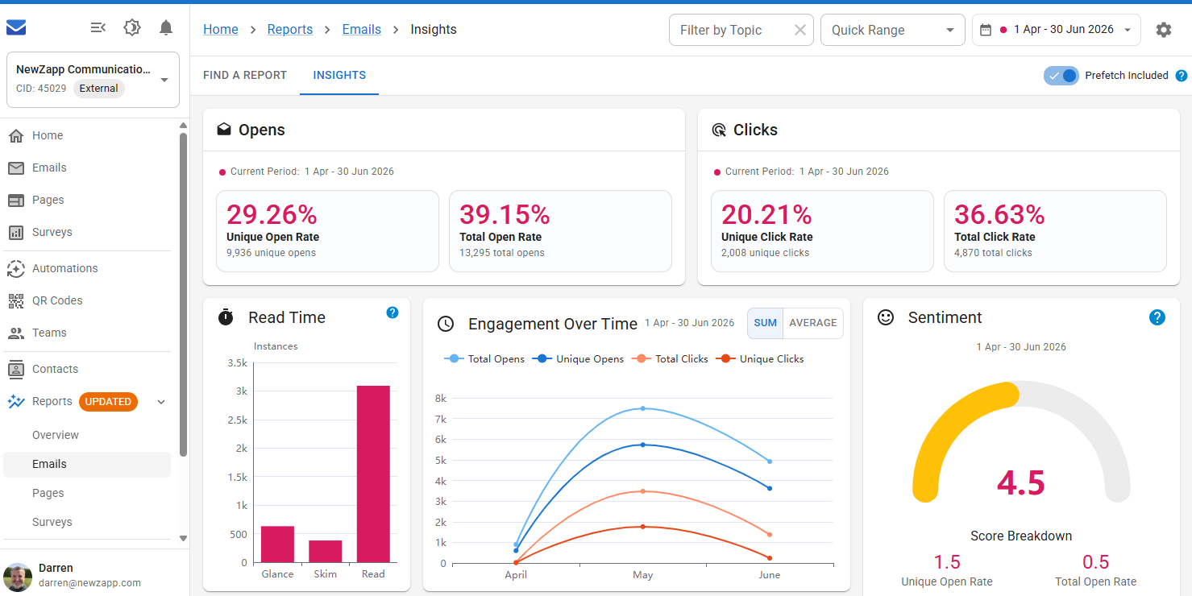
Task: Open the Sentiment help icon
Action: click(x=1157, y=317)
